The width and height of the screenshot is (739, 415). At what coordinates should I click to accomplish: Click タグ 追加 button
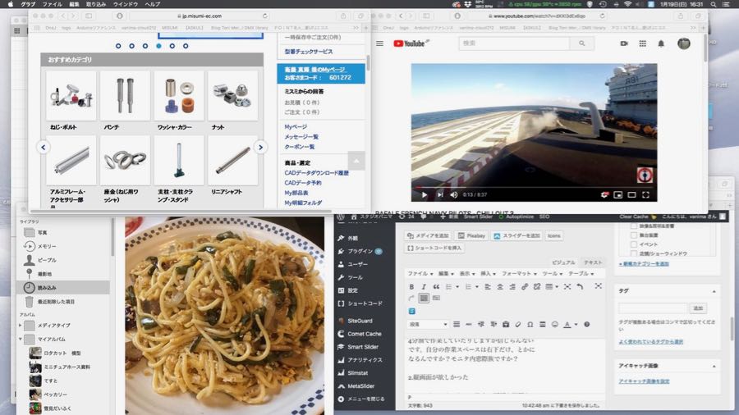coord(698,308)
